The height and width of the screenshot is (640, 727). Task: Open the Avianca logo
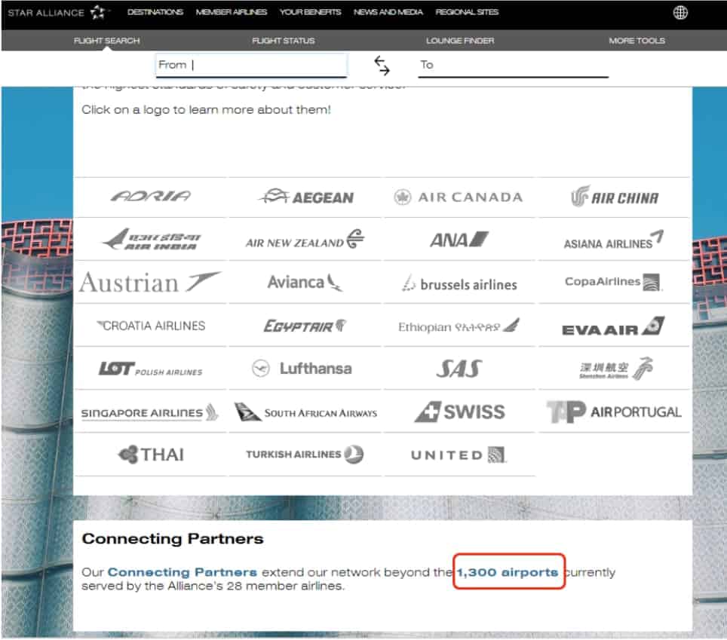tap(305, 282)
